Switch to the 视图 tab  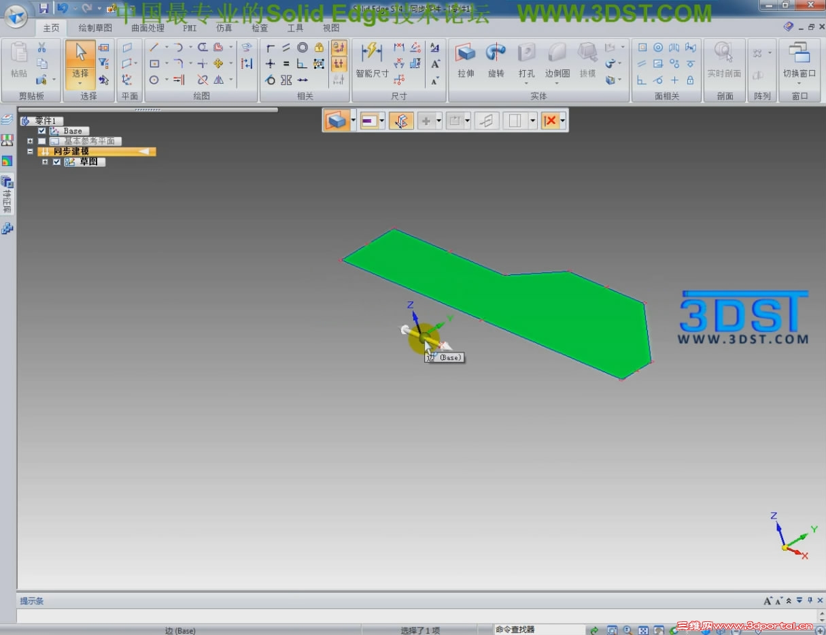point(331,28)
